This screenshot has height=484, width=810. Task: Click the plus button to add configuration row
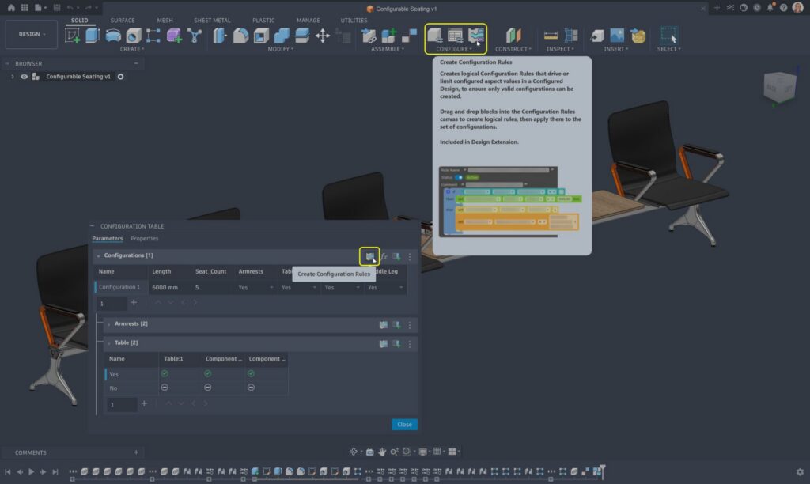click(134, 303)
